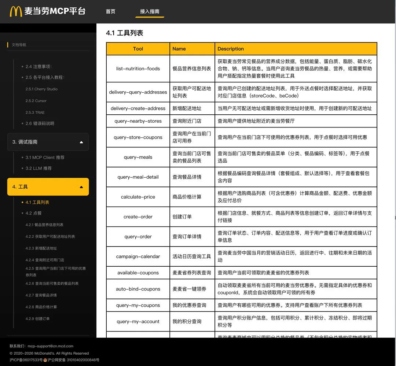Click the police badge icon in footer
396x366 pixels.
coord(45,360)
